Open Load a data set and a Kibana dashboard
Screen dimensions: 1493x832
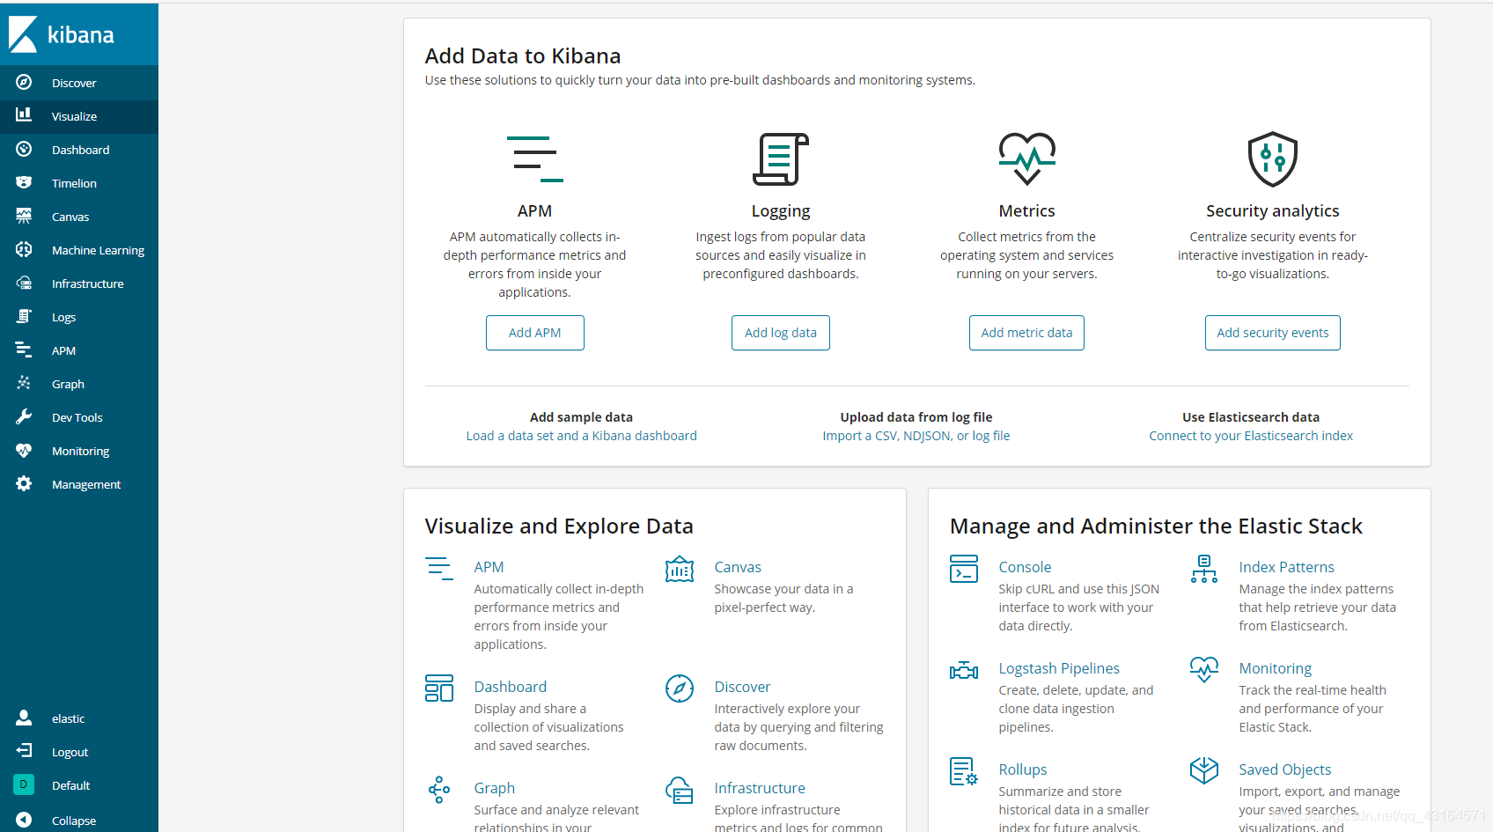581,436
